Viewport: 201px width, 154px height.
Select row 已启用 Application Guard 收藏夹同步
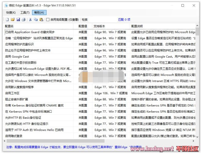coord(99,32)
